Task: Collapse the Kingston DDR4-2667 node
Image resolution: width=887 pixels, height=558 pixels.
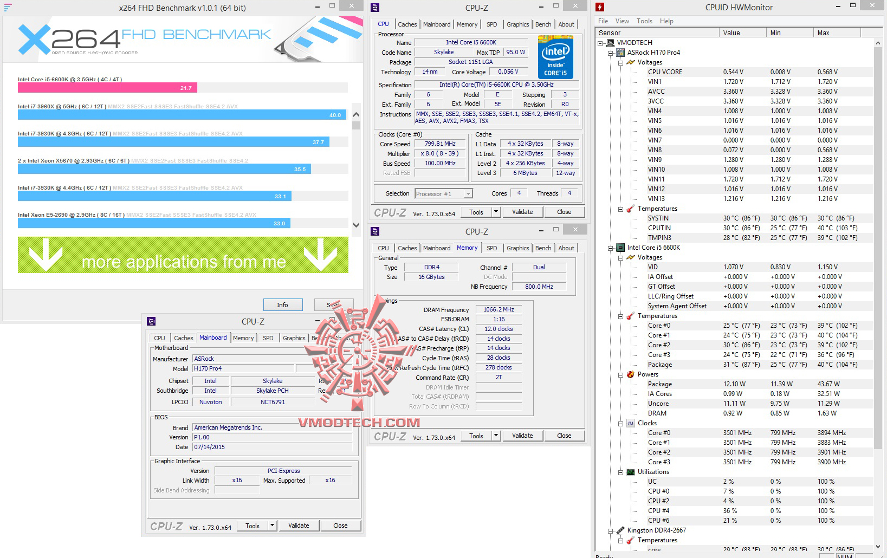Action: 611,531
